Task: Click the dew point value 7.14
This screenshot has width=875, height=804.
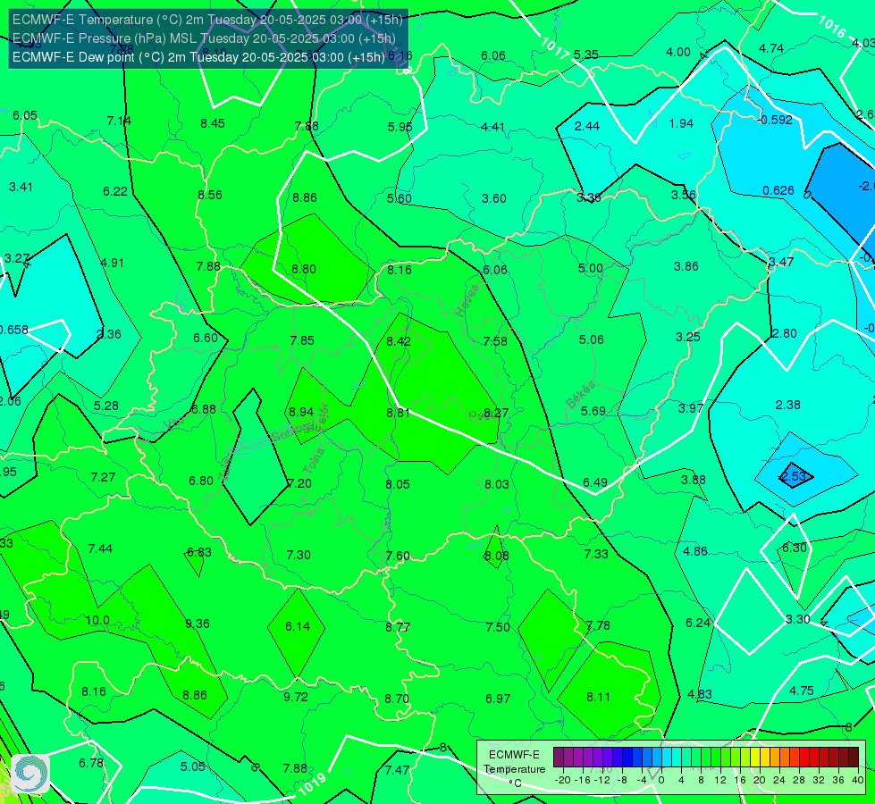Action: 119,121
